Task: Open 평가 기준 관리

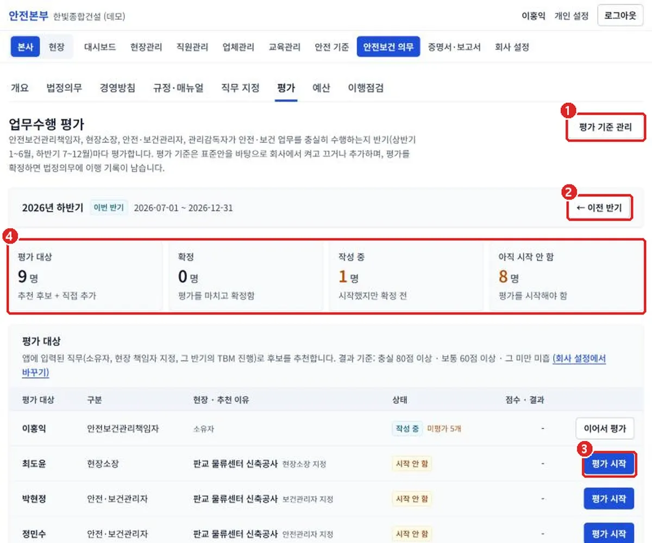Action: pyautogui.click(x=606, y=128)
